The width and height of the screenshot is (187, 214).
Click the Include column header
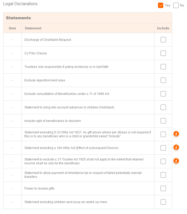pyautogui.click(x=163, y=28)
